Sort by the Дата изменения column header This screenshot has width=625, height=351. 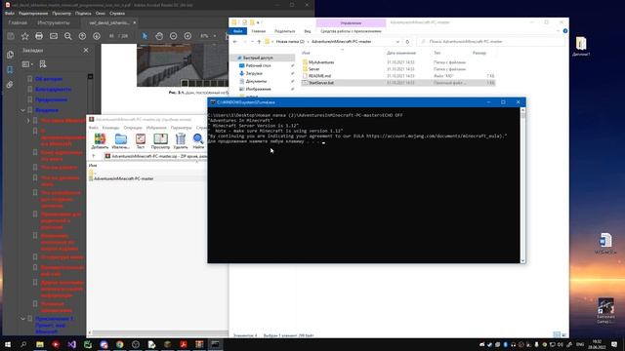(x=401, y=53)
